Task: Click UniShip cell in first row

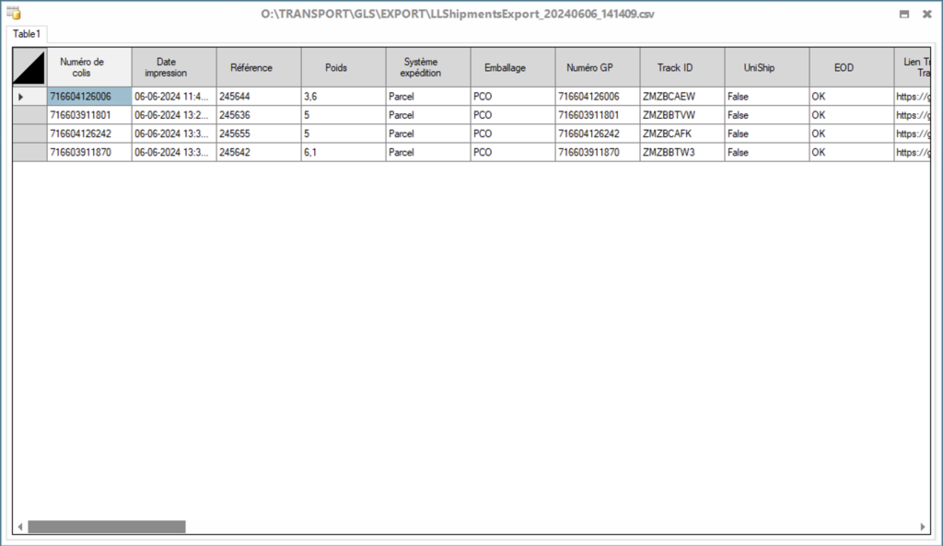Action: [x=766, y=97]
